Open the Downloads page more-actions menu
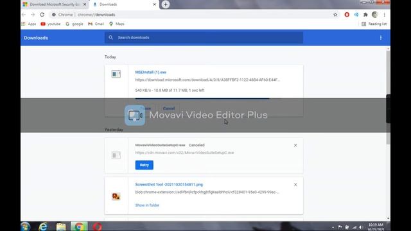This screenshot has height=231, width=411. [x=381, y=38]
